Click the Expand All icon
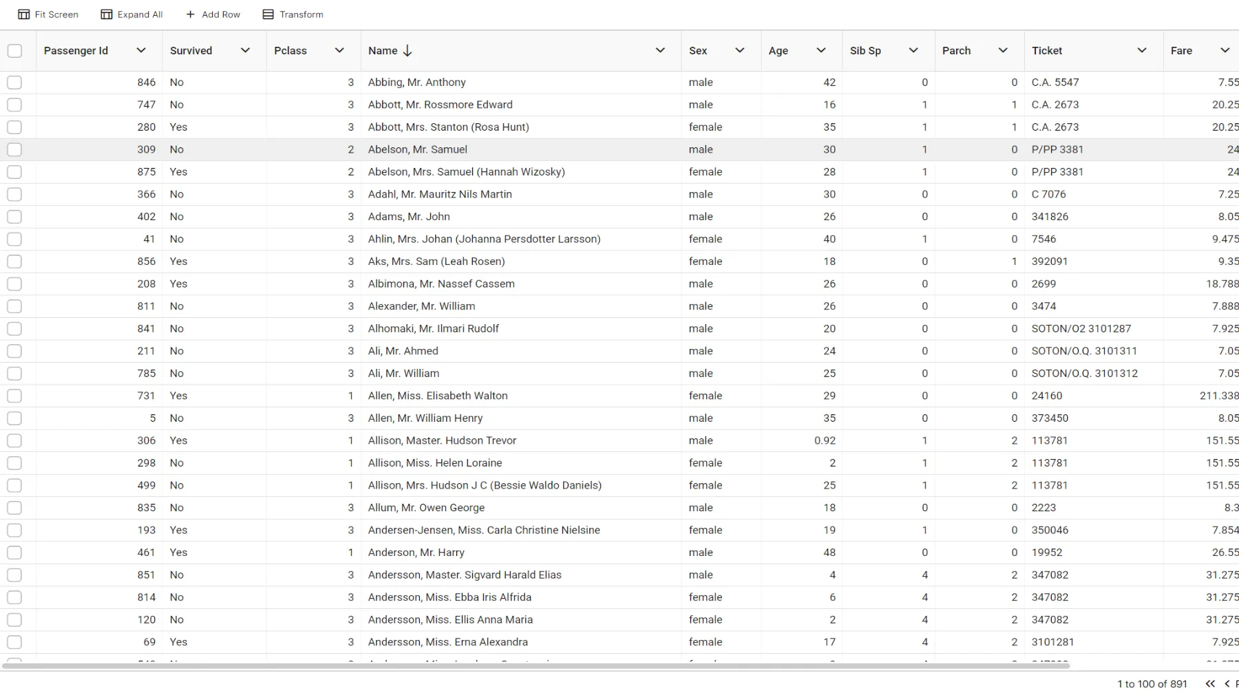Image resolution: width=1239 pixels, height=695 pixels. 107,14
